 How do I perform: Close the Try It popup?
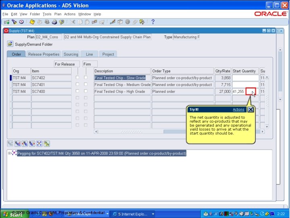tap(251, 109)
